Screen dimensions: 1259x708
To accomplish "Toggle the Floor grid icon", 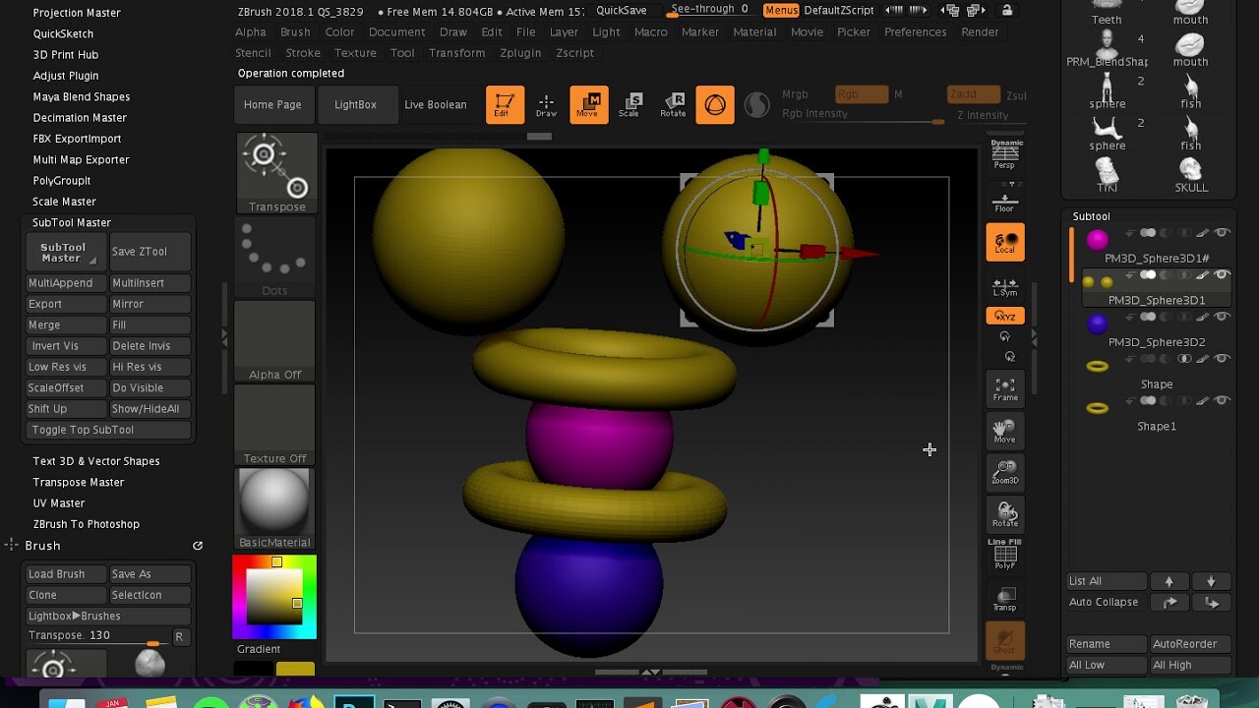I will 1004,200.
